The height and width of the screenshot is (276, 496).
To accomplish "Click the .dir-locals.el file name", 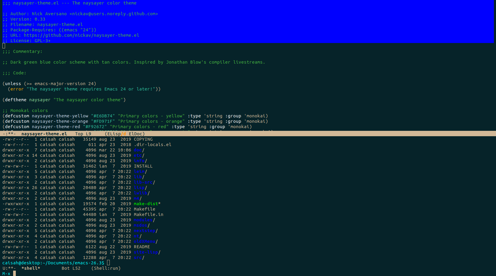I will pos(153,145).
